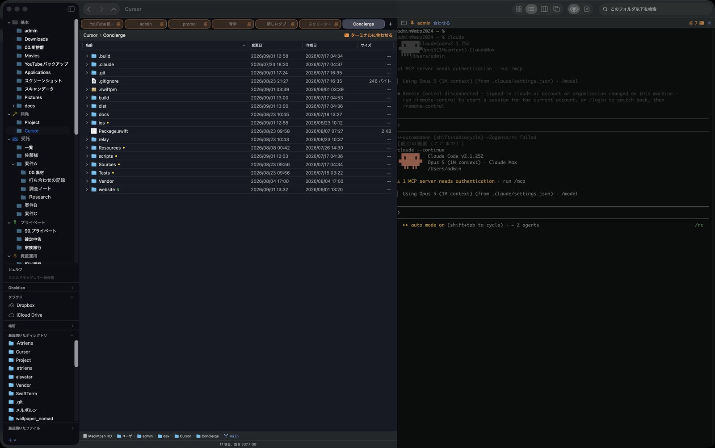
Task: Click the terminal bell notifications icon
Action: click(x=691, y=23)
